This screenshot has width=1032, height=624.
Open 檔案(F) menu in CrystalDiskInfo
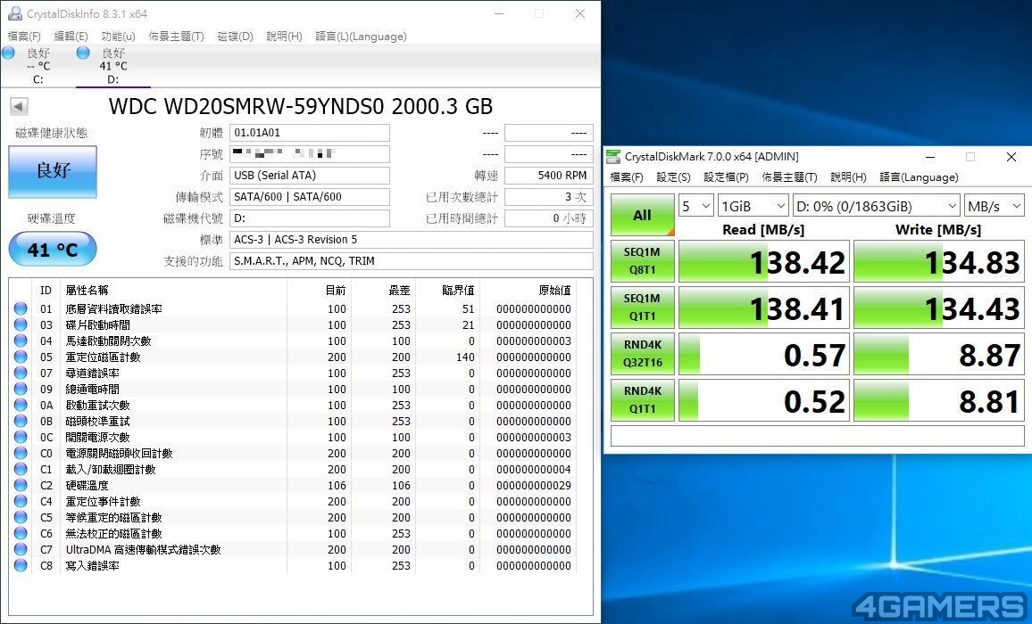tap(24, 37)
